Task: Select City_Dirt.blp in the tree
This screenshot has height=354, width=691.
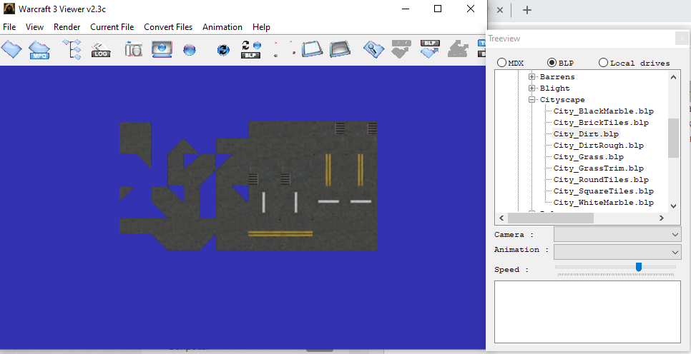Action: (x=586, y=133)
